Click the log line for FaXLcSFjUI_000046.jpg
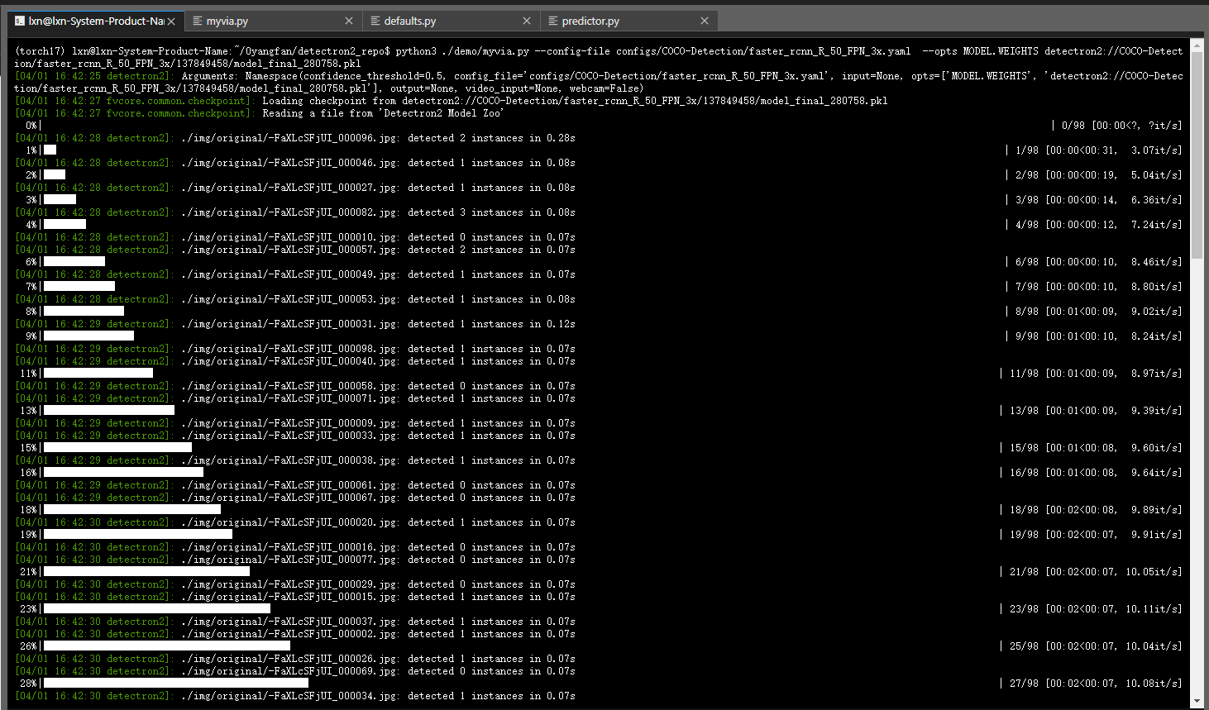Viewport: 1209px width, 710px height. tap(295, 163)
